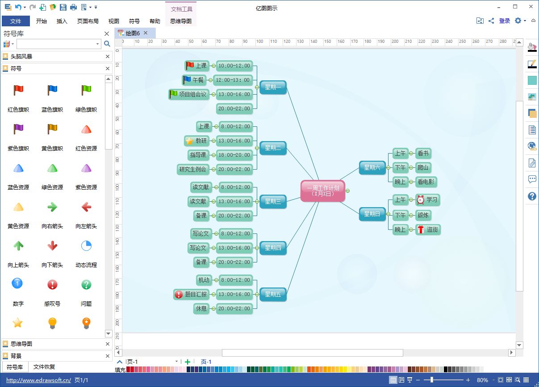Switch to the 文件恢复 bottom tab

point(44,367)
